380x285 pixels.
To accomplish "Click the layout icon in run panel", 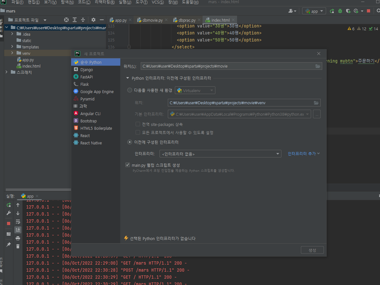I will pyautogui.click(x=9, y=234).
